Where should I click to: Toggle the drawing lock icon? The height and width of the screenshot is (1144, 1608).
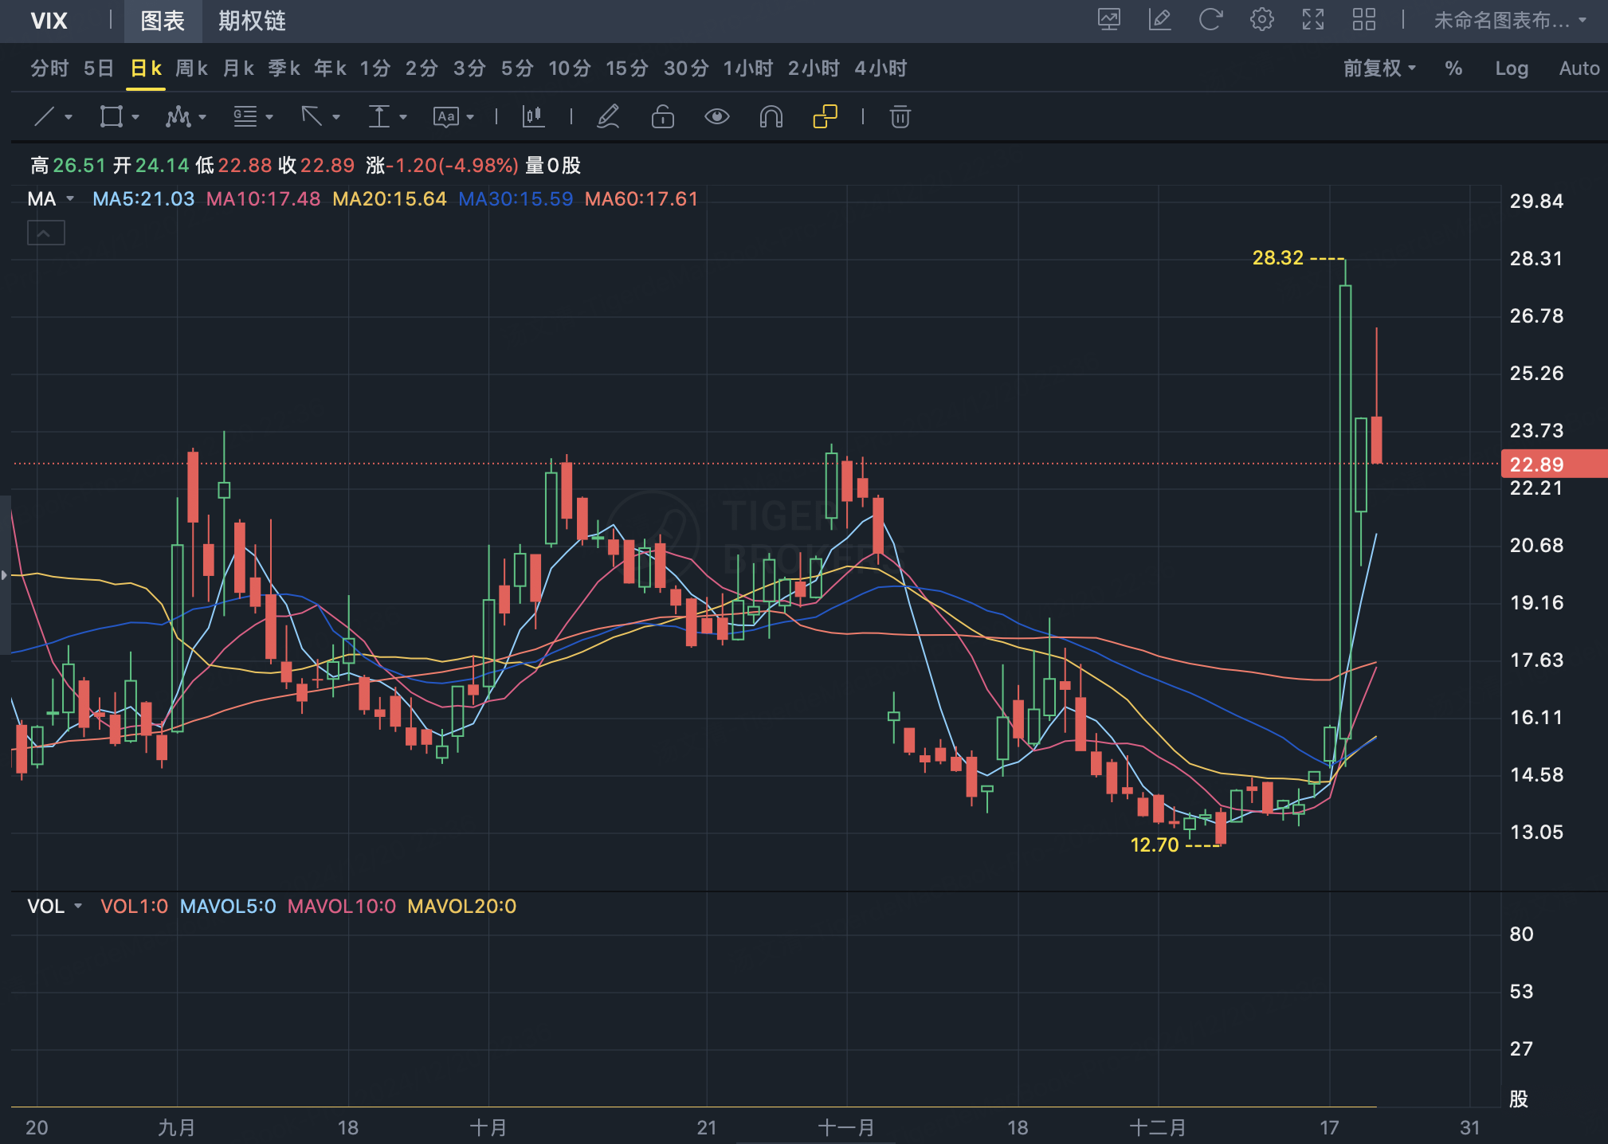662,117
